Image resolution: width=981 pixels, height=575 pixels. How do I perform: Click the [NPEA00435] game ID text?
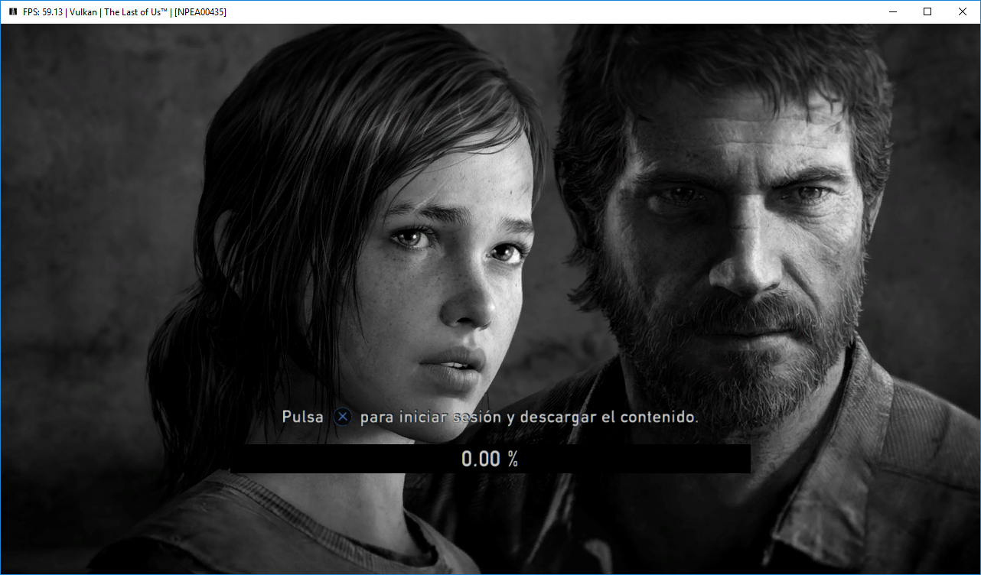(x=200, y=12)
